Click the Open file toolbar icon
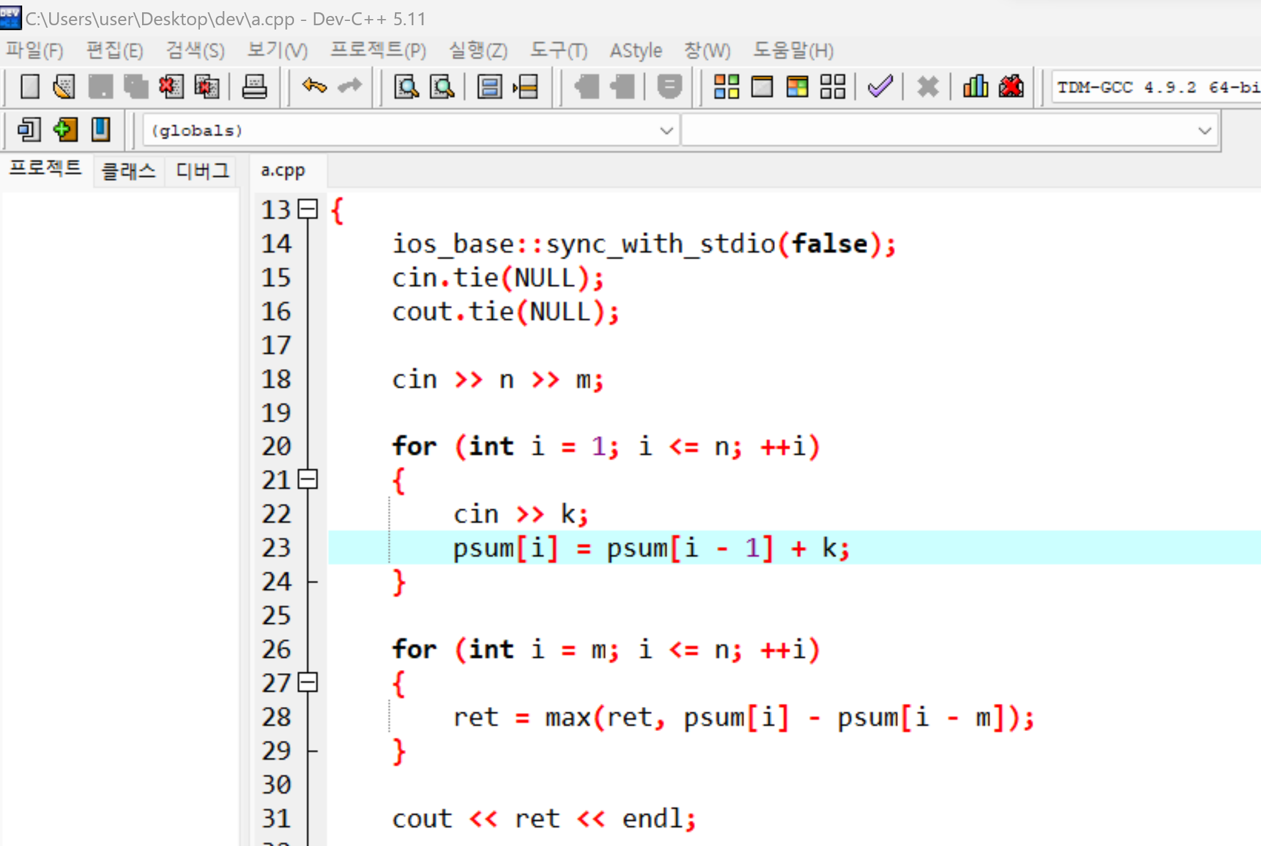This screenshot has height=846, width=1261. click(64, 87)
